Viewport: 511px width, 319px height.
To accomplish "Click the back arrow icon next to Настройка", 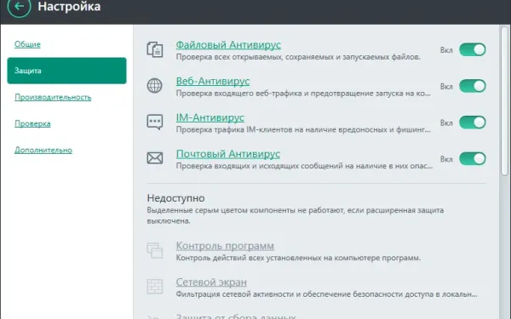I will click(19, 6).
